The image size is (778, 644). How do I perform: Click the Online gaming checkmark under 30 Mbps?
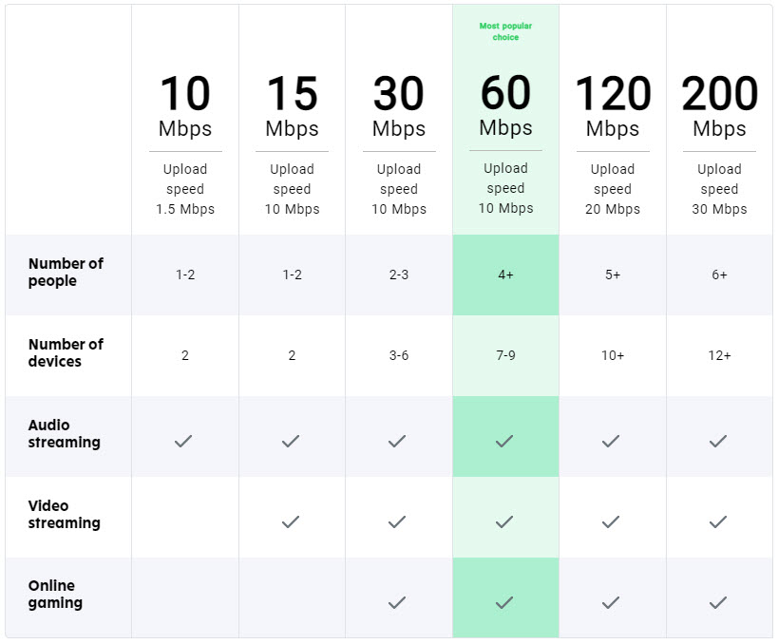pos(397,602)
